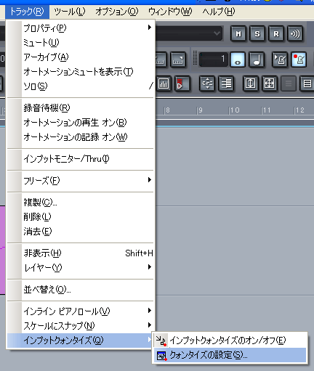Click the metronome playback icon

pos(280,60)
